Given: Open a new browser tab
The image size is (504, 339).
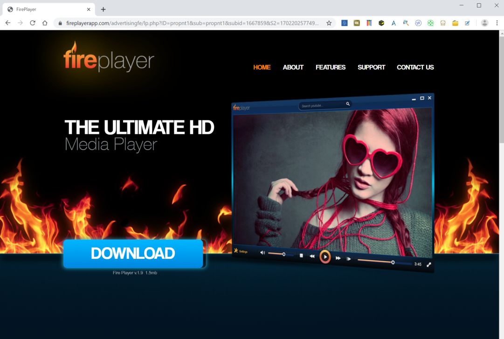Looking at the screenshot, I should pos(103,9).
